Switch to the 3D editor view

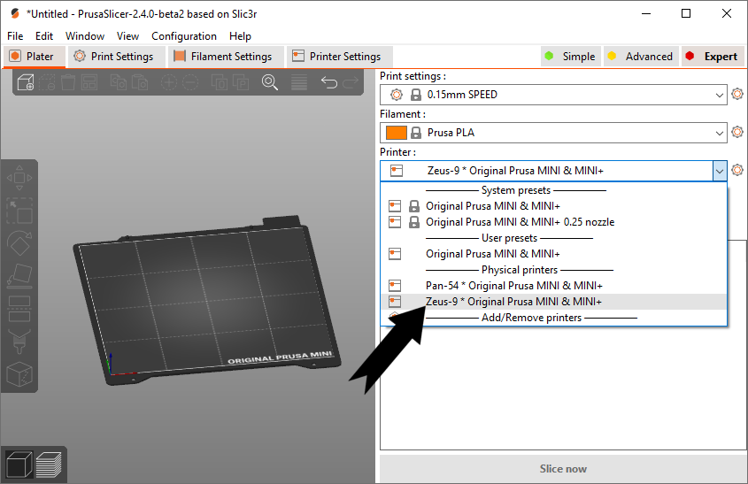coord(19,464)
